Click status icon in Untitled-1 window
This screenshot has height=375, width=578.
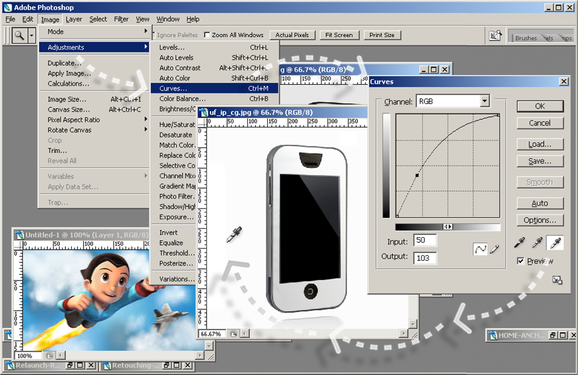click(x=49, y=355)
